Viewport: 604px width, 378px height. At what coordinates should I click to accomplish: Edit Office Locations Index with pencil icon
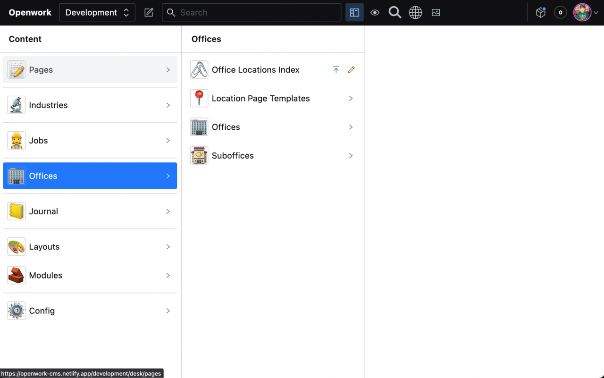pos(351,70)
